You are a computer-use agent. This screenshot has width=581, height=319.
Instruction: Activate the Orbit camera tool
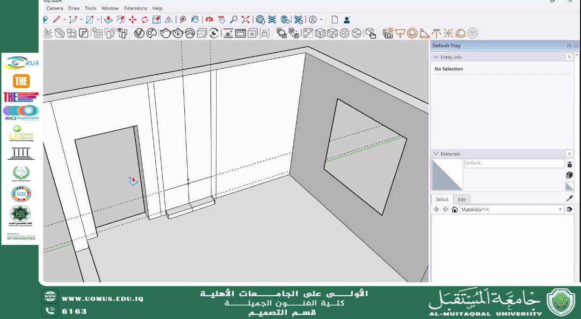point(209,20)
